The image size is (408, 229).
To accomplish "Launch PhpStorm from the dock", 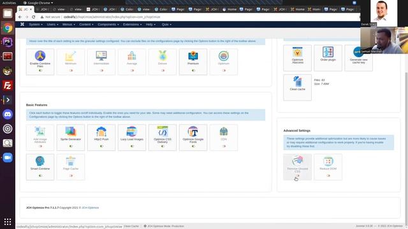I will (x=7, y=42).
